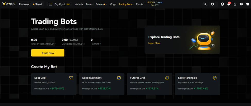
Task: Open the Markets menu item
Action: 79,4
